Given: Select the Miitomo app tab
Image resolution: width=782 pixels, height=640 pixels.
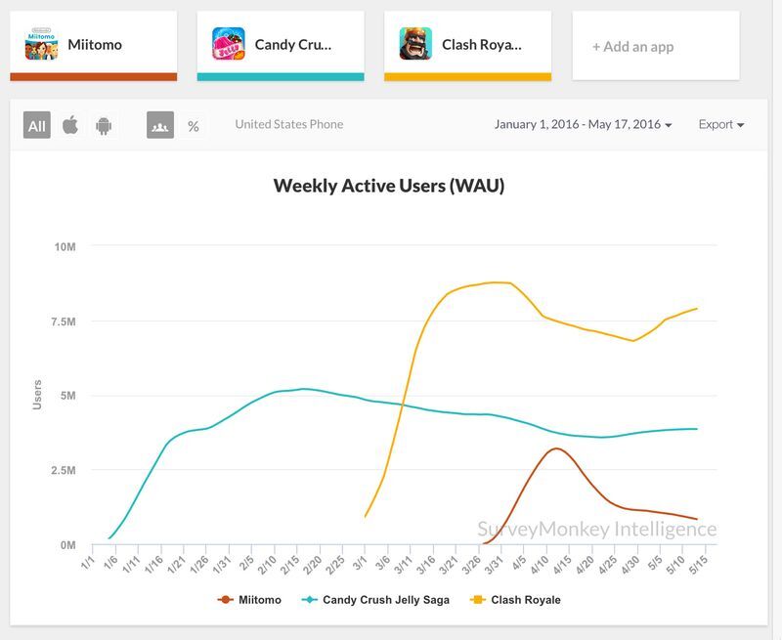Looking at the screenshot, I should tap(94, 45).
